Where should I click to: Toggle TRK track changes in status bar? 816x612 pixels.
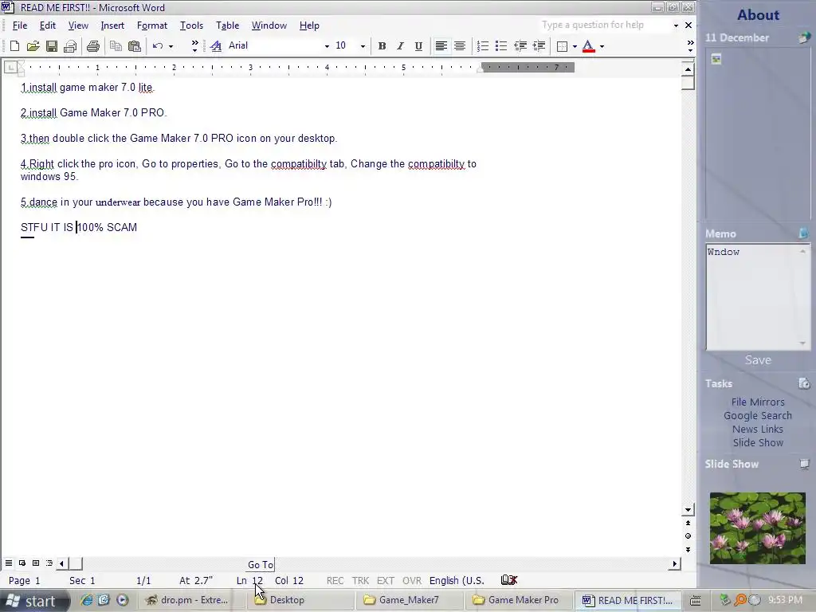coord(360,580)
